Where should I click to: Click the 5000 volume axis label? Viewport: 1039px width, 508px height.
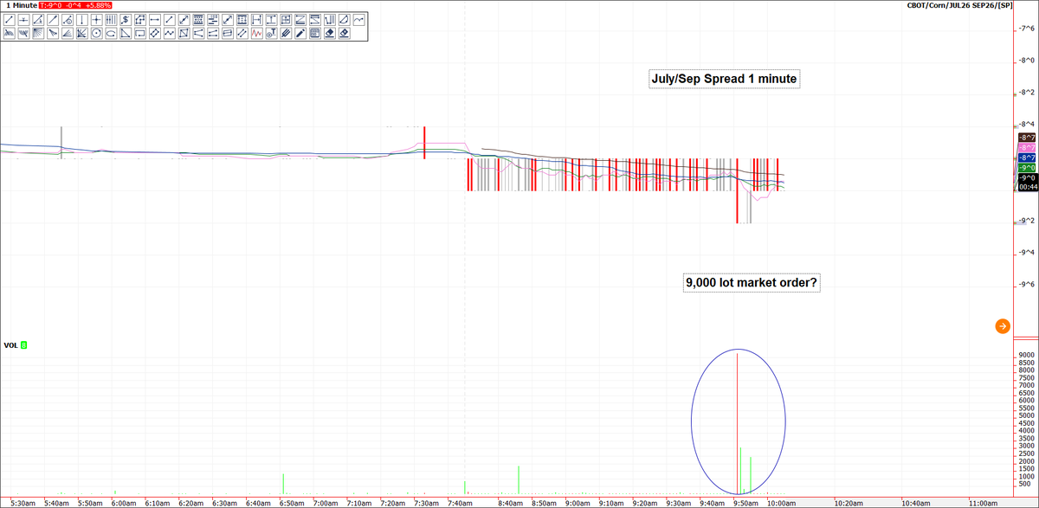click(1027, 415)
